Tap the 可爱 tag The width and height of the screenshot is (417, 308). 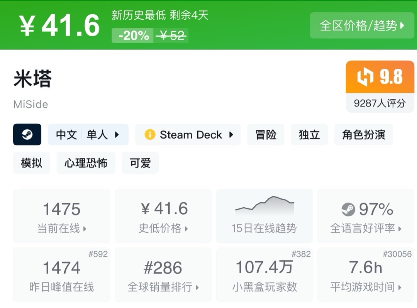tap(140, 163)
